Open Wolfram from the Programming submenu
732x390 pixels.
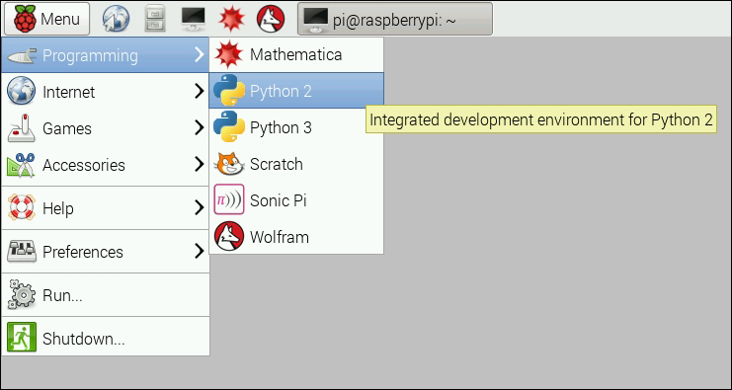(x=296, y=237)
